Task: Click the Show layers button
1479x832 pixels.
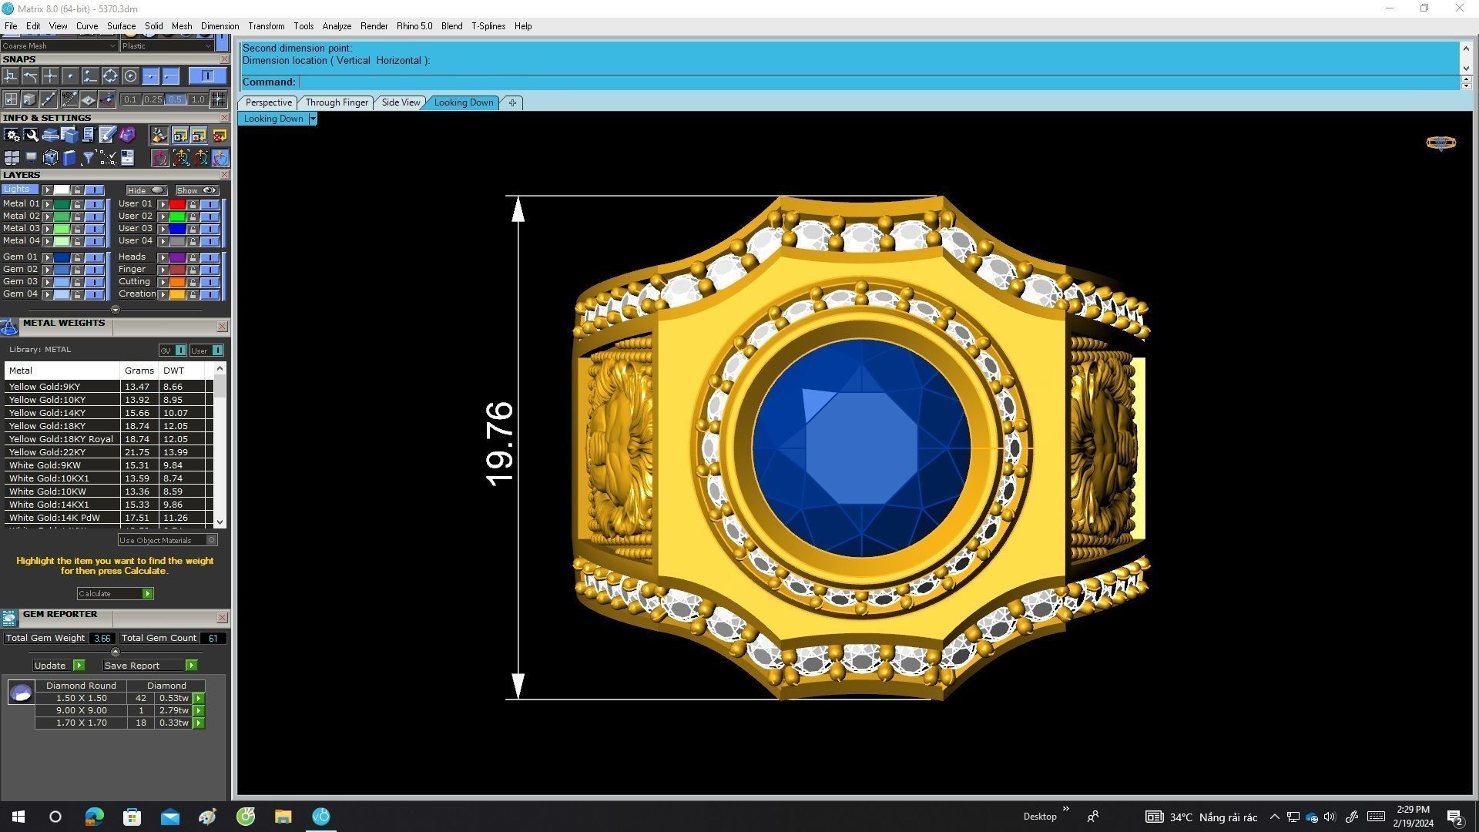Action: tap(196, 190)
